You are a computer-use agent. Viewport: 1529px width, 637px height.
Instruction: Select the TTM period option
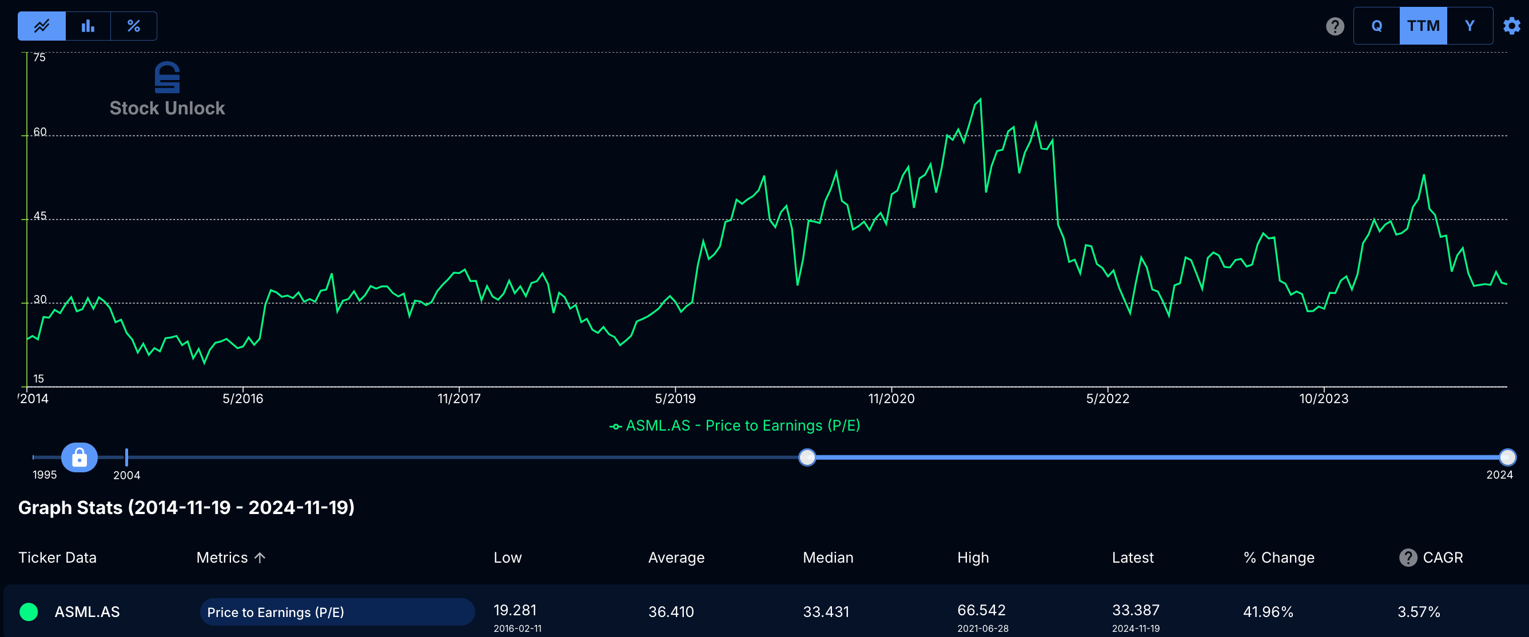pos(1423,26)
